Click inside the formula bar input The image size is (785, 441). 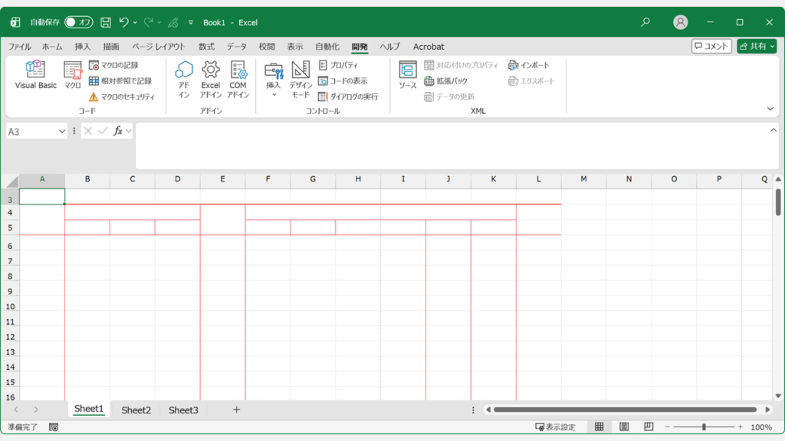452,145
